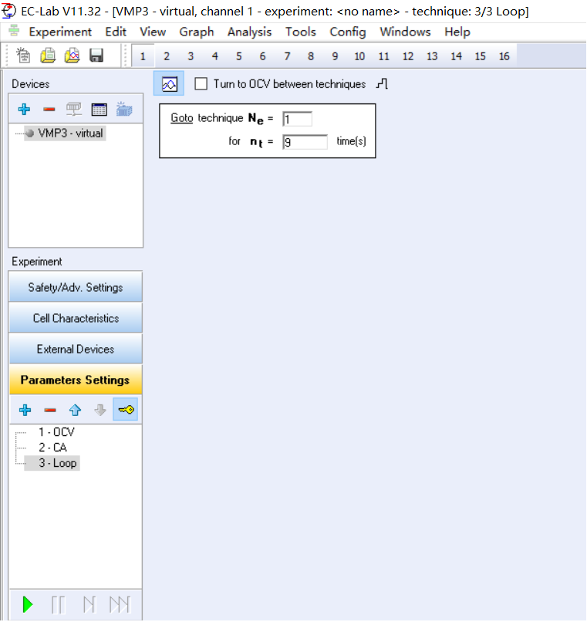Screen dimensions: 587x622
Task: Click the nt times input field
Action: pos(304,142)
